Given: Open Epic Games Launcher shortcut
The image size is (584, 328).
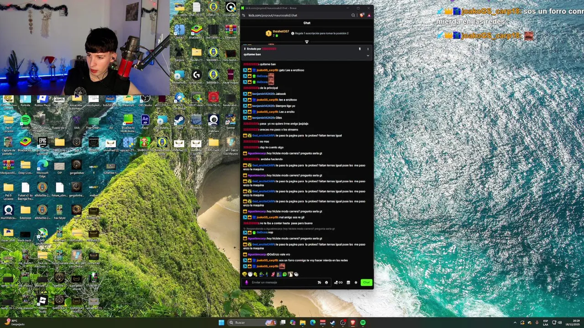Looking at the screenshot, I should point(42,145).
